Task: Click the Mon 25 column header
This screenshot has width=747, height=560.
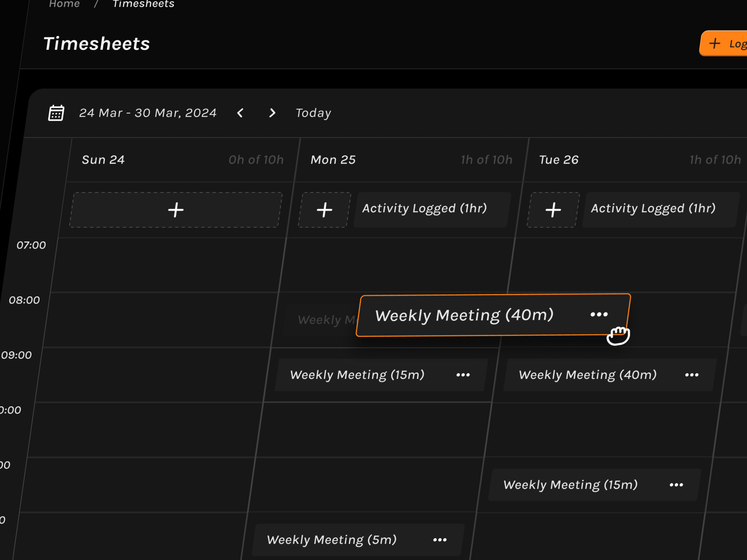Action: pos(333,159)
